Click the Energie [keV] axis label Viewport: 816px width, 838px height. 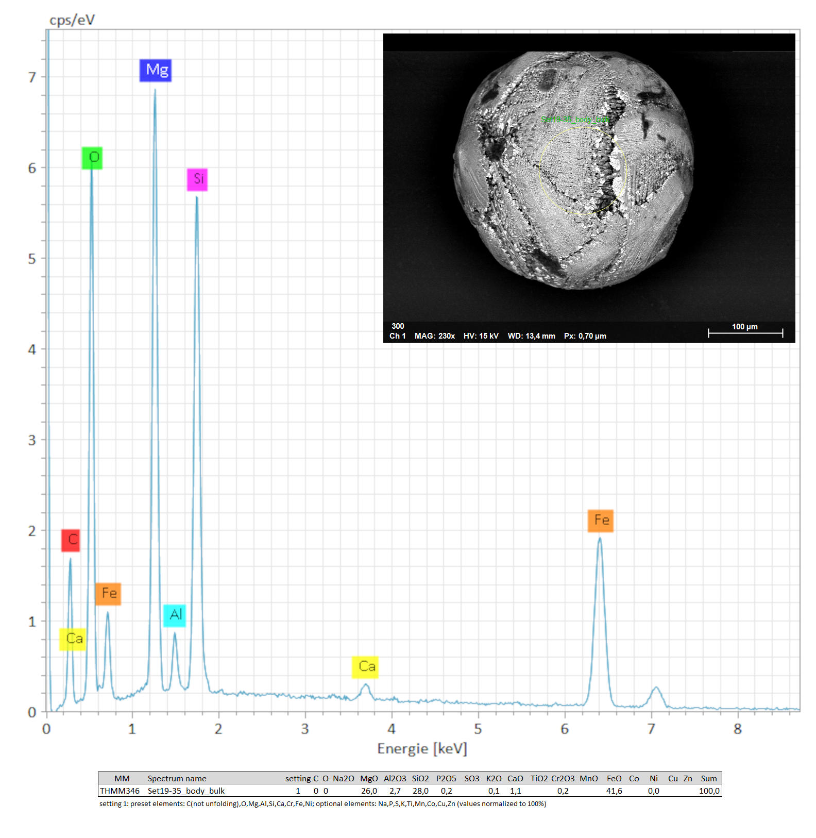(x=422, y=748)
